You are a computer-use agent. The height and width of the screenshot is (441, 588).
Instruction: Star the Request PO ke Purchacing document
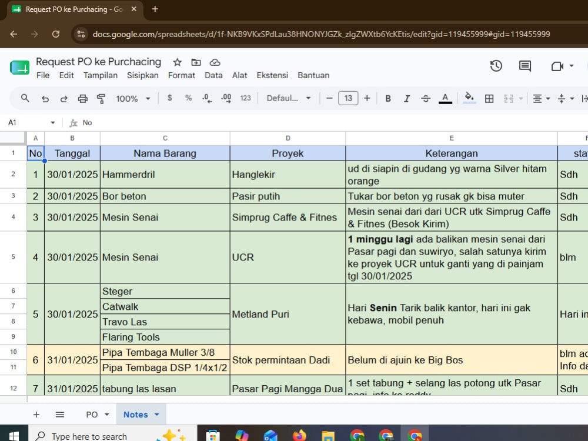177,62
